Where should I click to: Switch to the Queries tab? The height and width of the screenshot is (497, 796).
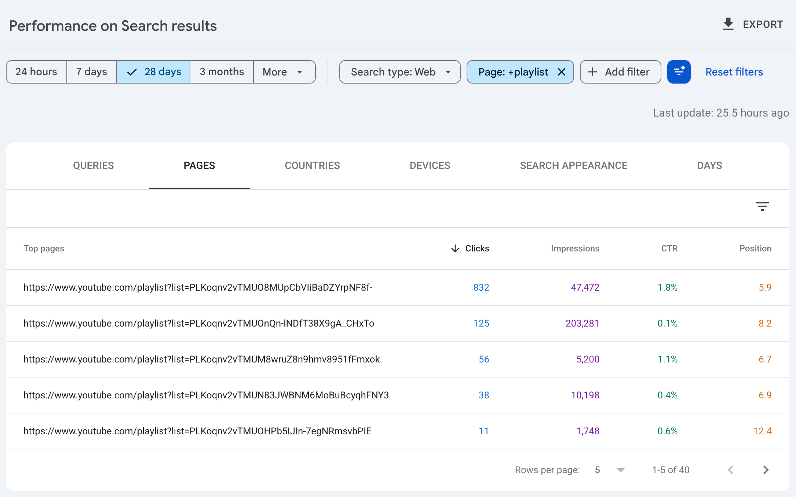pyautogui.click(x=94, y=166)
